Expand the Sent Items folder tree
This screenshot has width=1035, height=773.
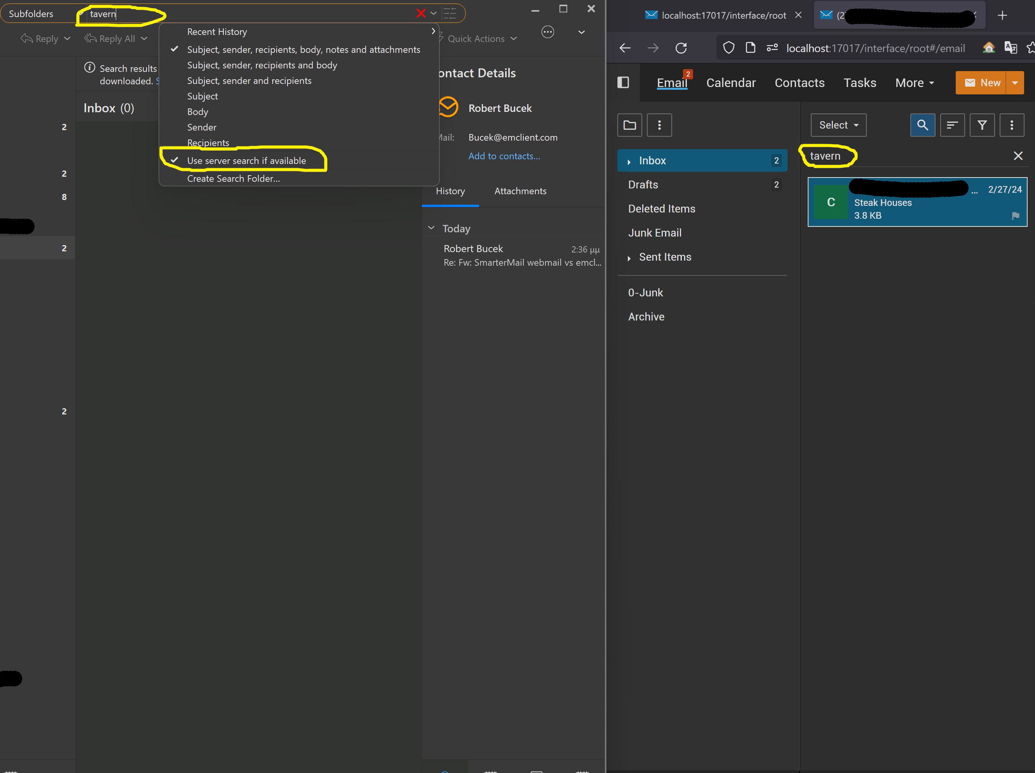click(x=629, y=258)
